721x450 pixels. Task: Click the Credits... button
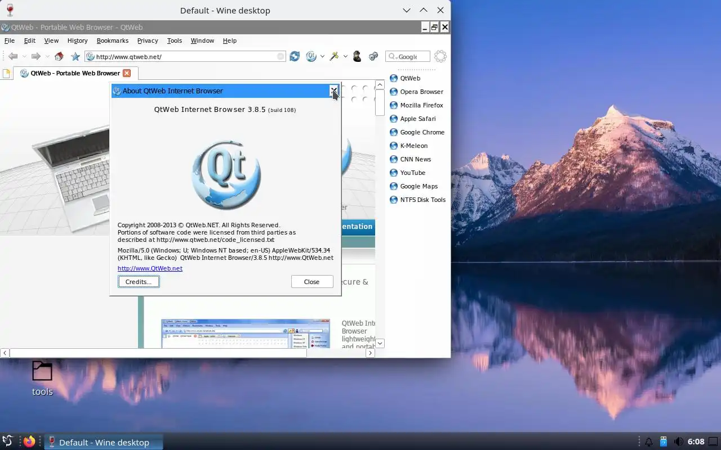tap(139, 282)
